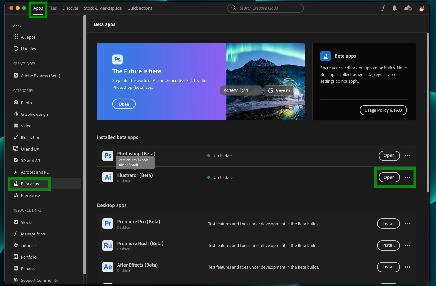
Task: Check cloud sync status icon
Action: pos(408,8)
